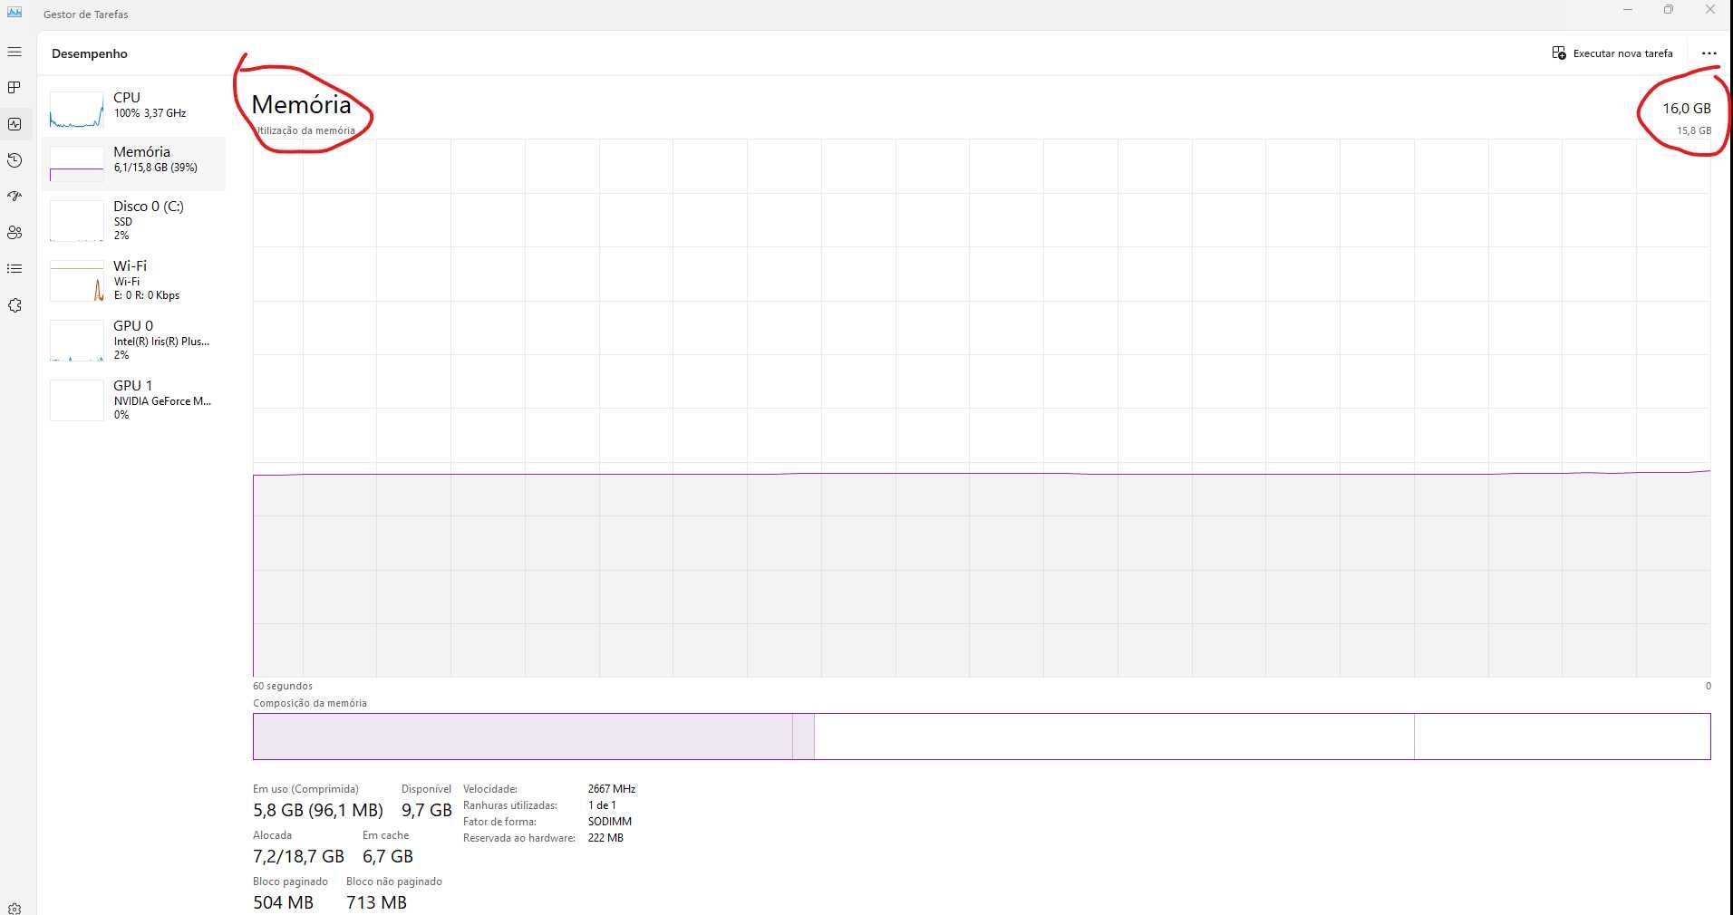1733x915 pixels.
Task: Select the Disco 0 (C:) entry
Action: coord(134,220)
